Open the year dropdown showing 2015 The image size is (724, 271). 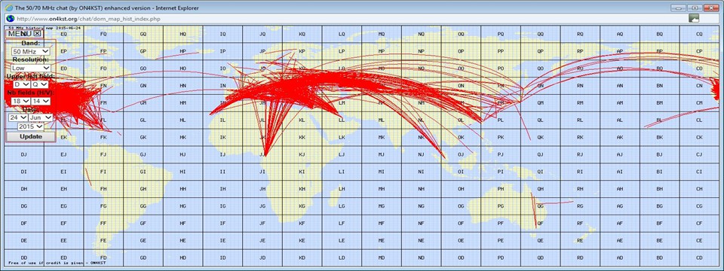pyautogui.click(x=31, y=126)
